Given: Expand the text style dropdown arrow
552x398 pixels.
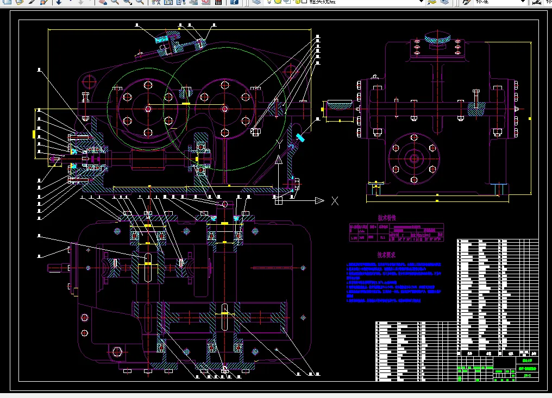Looking at the screenshot, I should [x=523, y=2].
